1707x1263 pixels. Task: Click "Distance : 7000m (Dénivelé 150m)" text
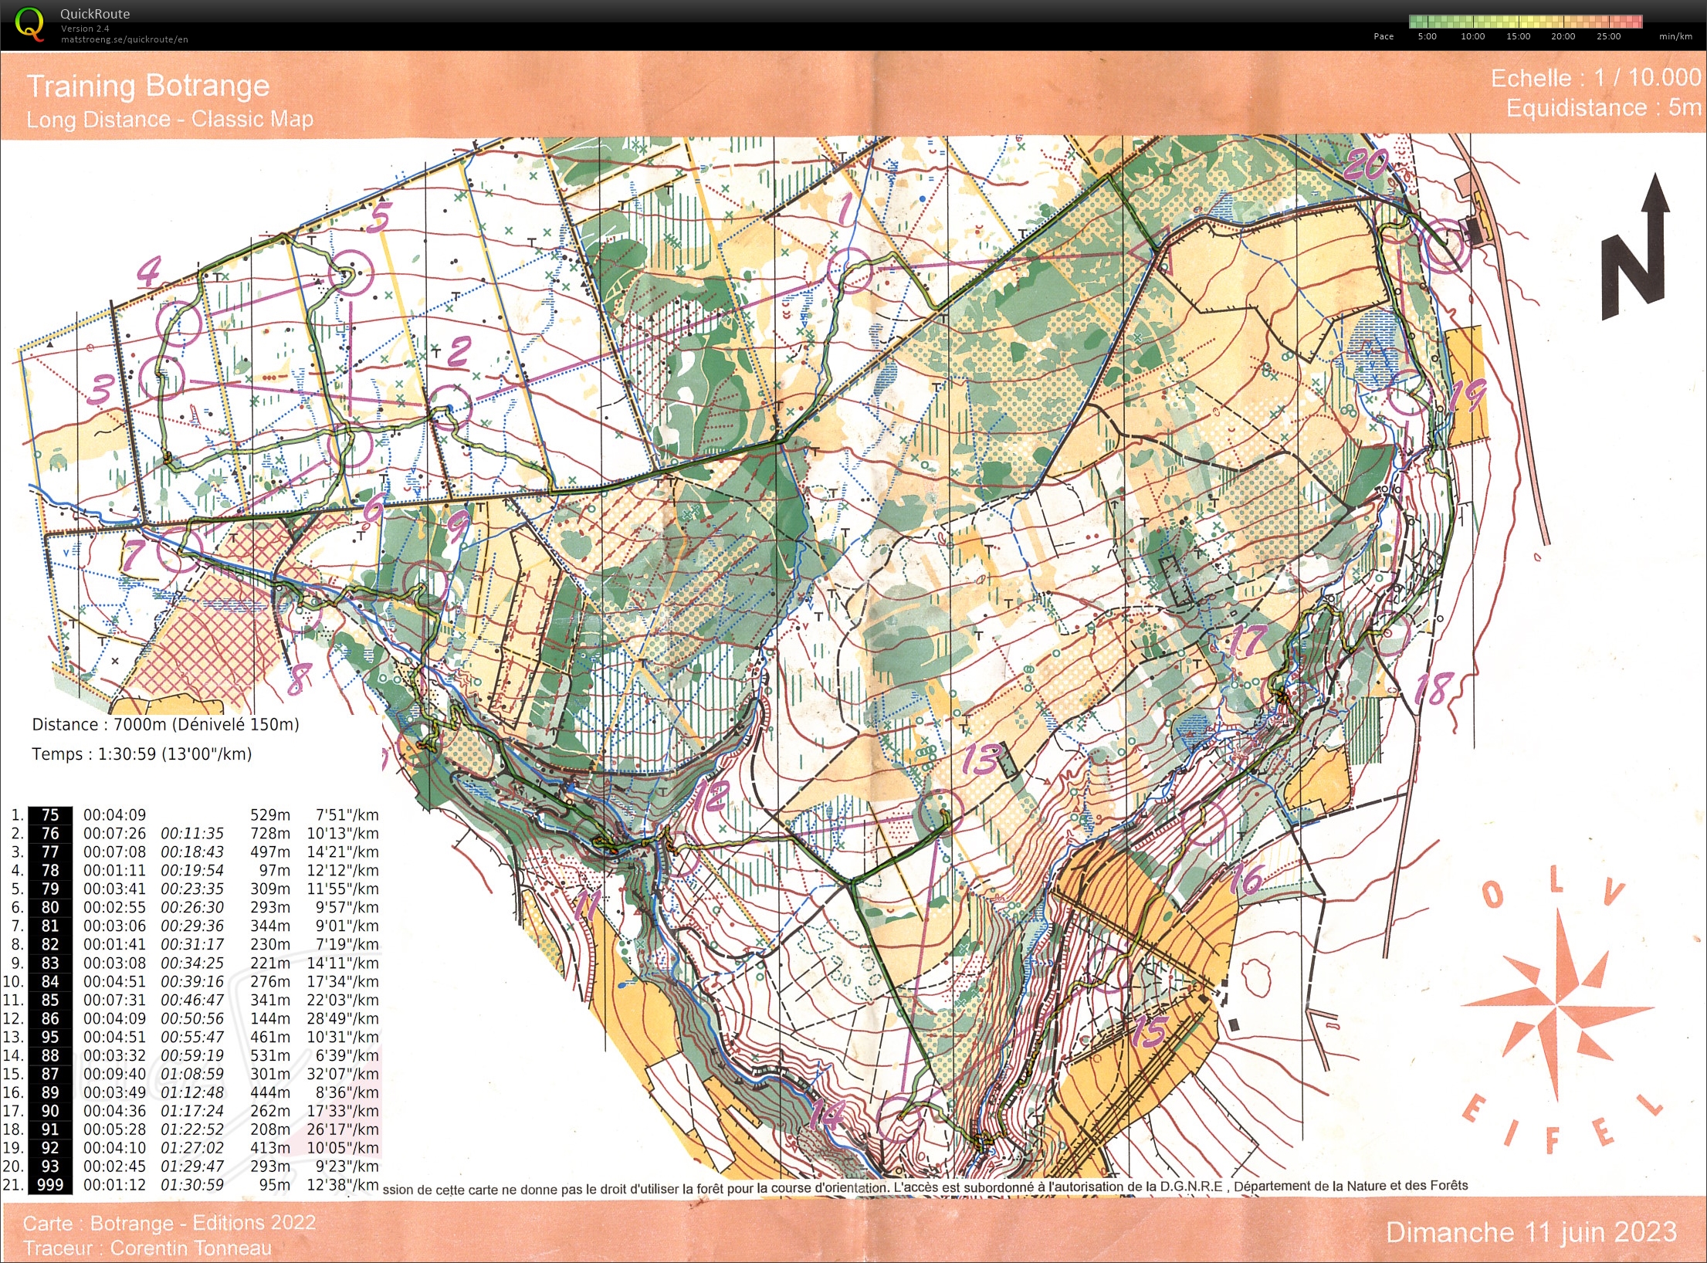pyautogui.click(x=165, y=724)
